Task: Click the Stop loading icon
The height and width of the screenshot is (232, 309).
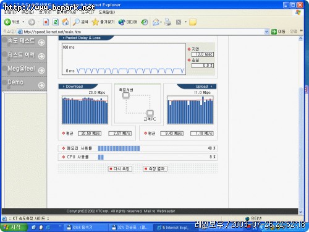Action: coord(46,22)
